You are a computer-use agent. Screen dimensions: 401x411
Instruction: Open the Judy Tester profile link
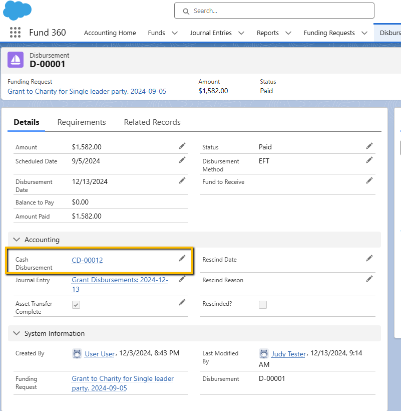288,354
